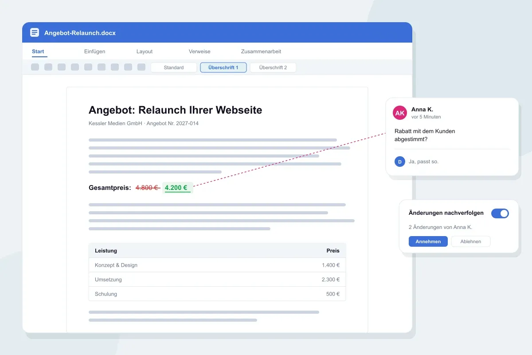Screen dimensions: 532x355
Task: Click the "vor 5 Minuten" timestamp
Action: click(426, 117)
